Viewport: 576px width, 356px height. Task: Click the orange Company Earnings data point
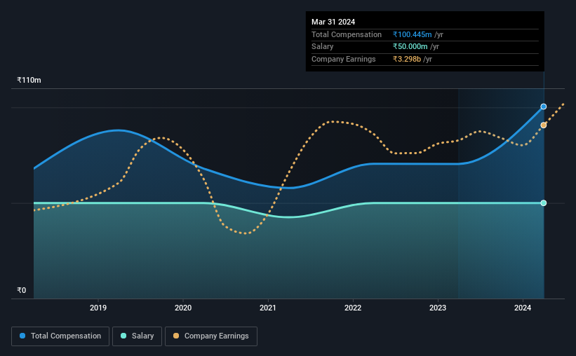(x=543, y=125)
